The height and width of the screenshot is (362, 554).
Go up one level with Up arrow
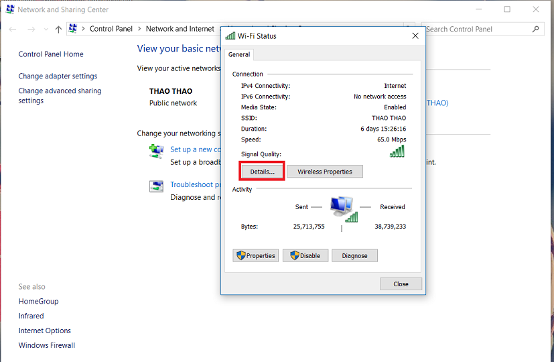pyautogui.click(x=59, y=29)
